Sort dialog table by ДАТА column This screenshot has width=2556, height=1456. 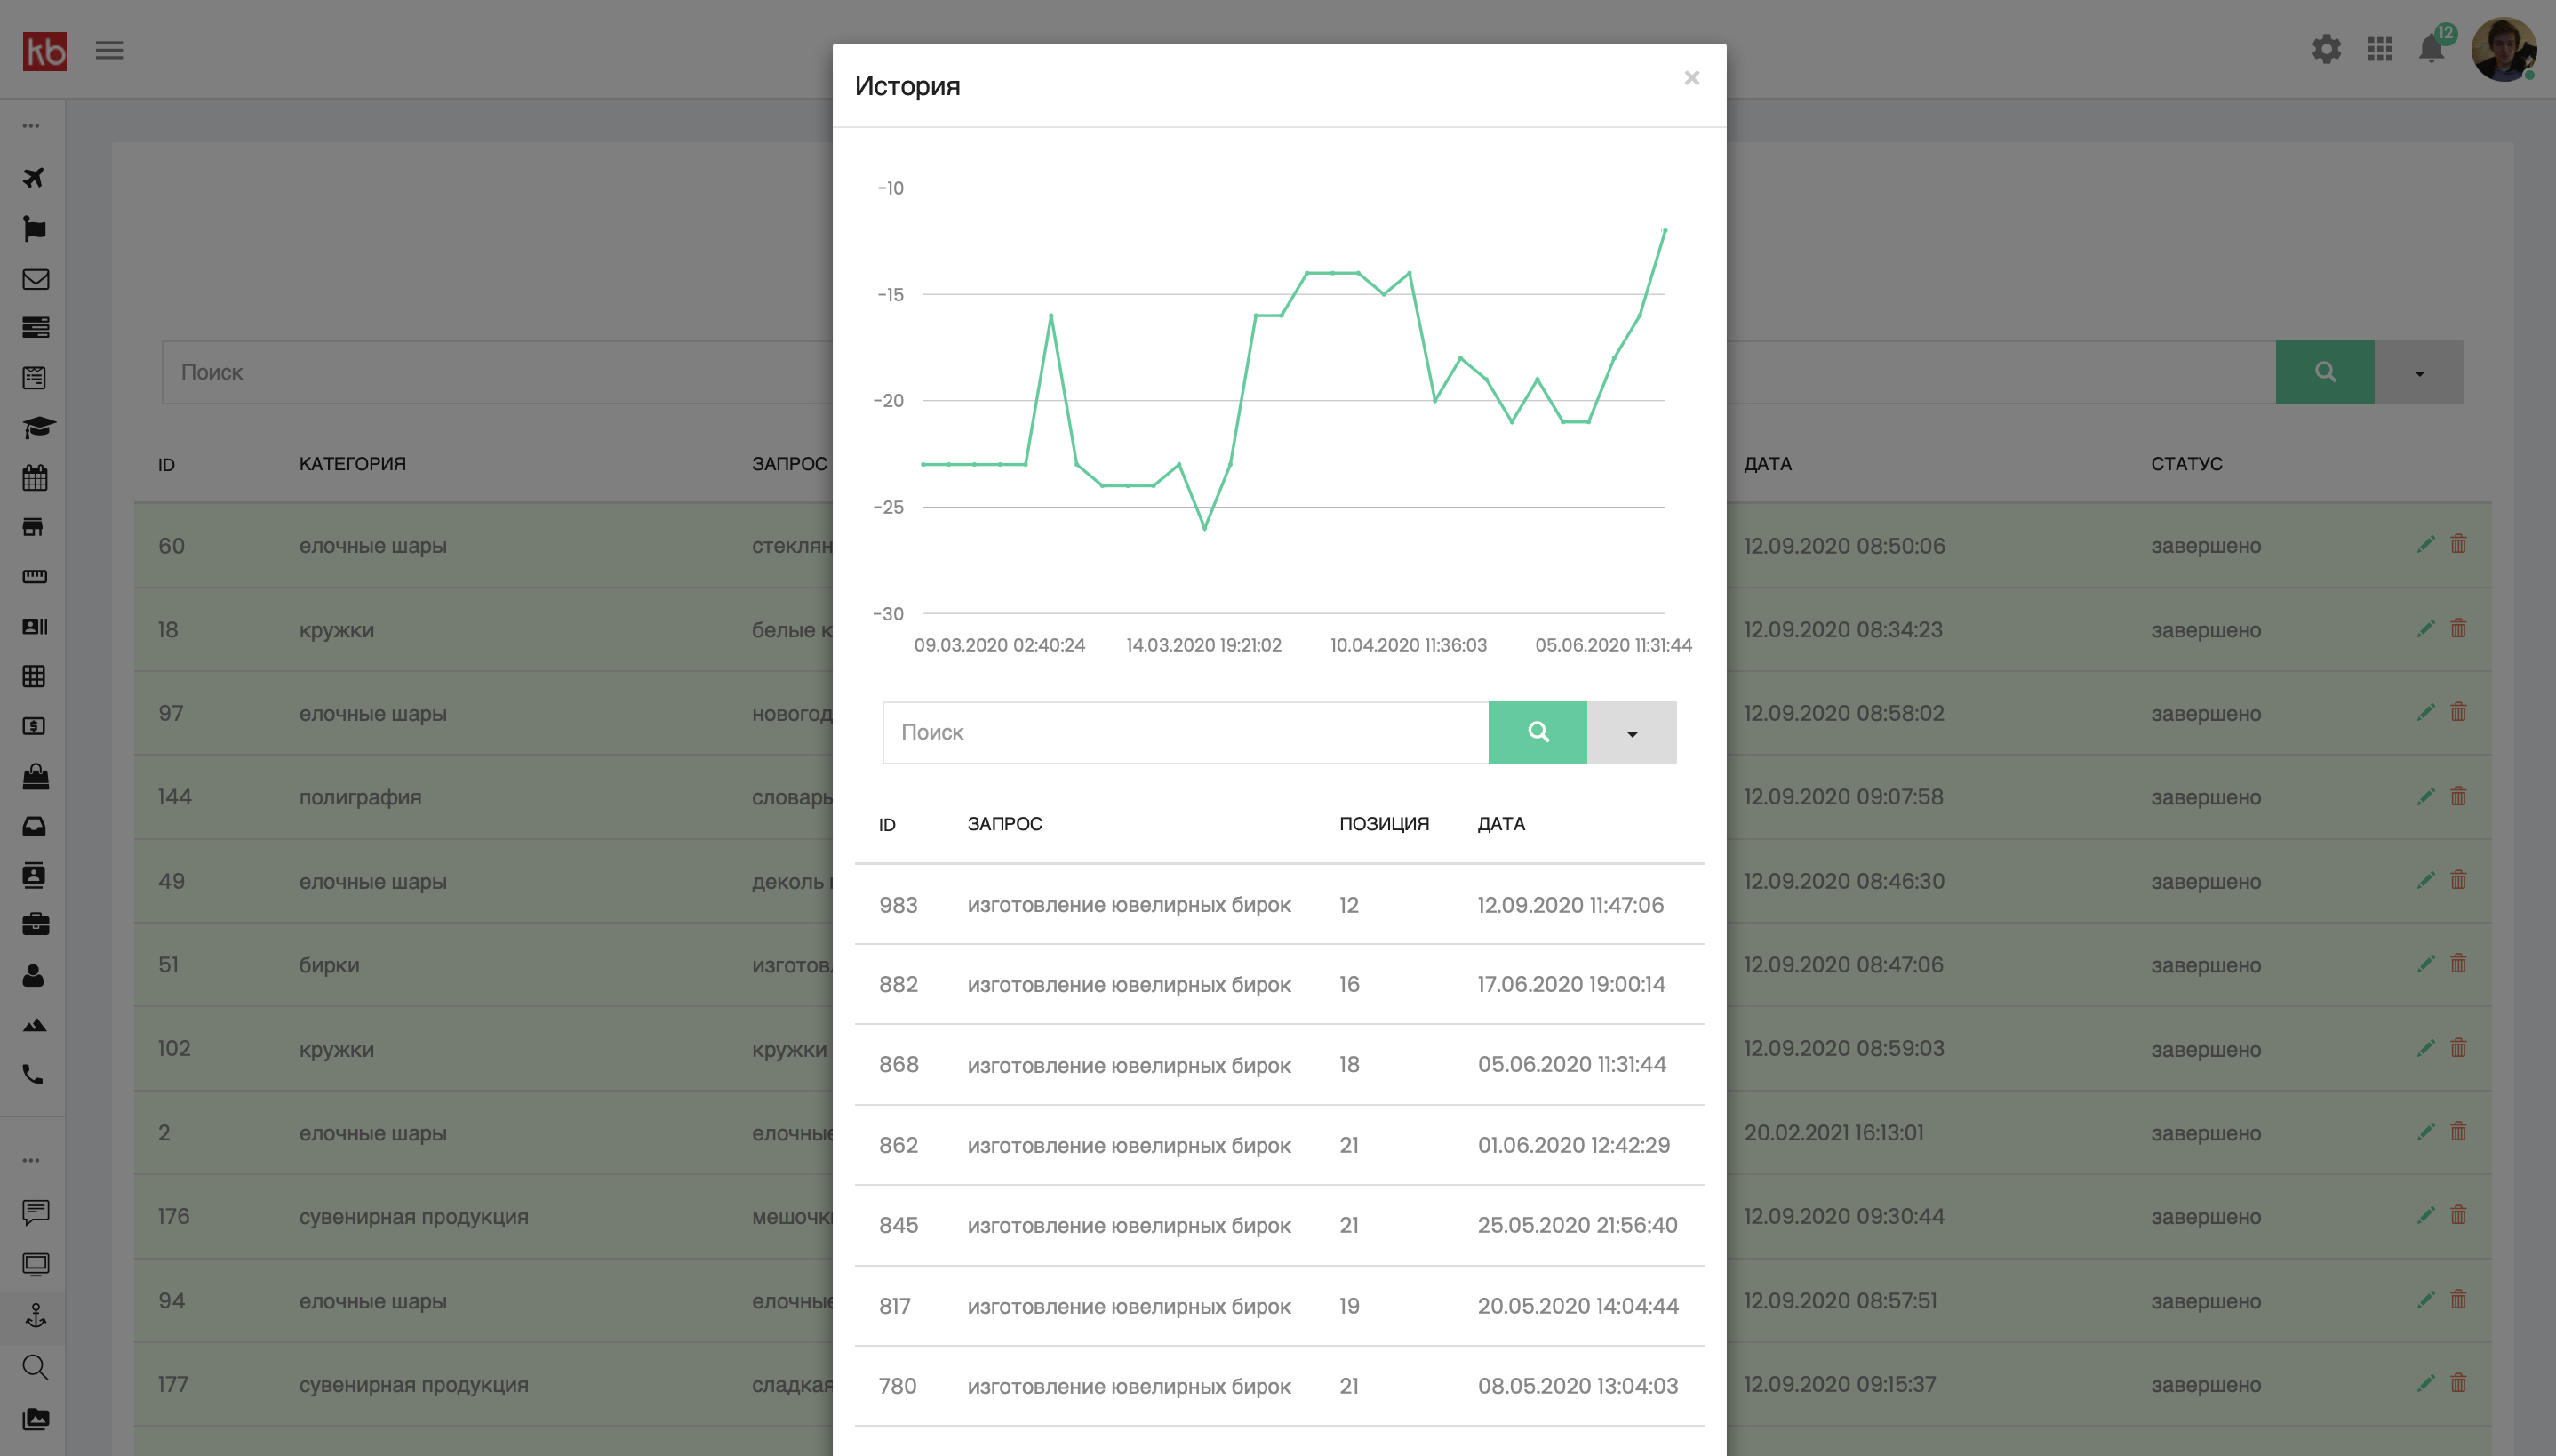pos(1500,824)
